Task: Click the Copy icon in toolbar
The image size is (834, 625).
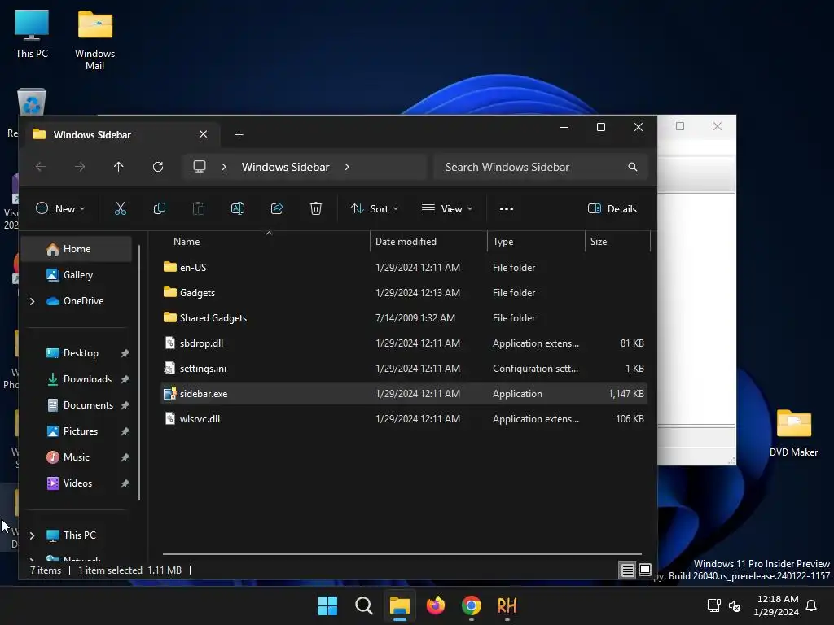Action: click(x=159, y=209)
